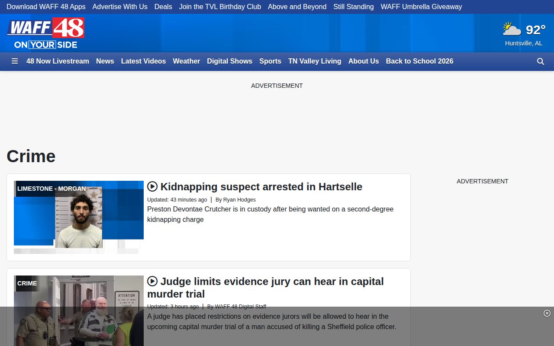This screenshot has height=346, width=554.
Task: Open WAFF Umbrella Giveaway link
Action: pyautogui.click(x=422, y=7)
